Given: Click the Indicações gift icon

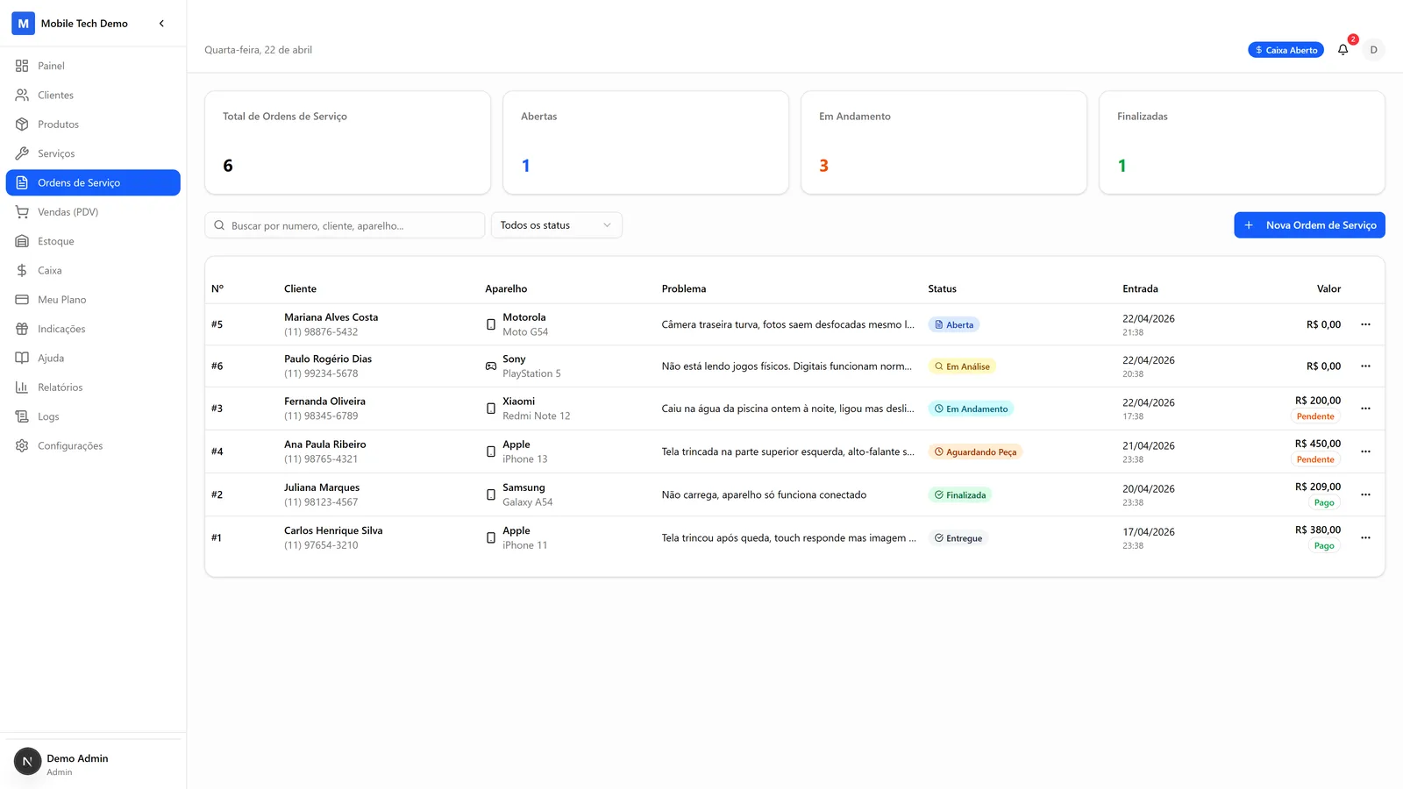Looking at the screenshot, I should 22,329.
